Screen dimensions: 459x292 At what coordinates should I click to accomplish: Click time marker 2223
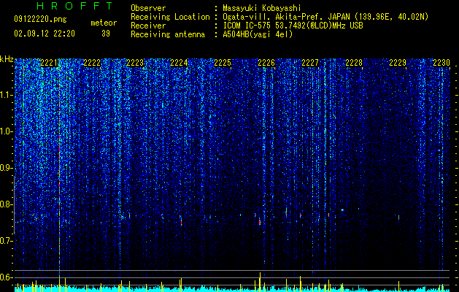pos(135,63)
